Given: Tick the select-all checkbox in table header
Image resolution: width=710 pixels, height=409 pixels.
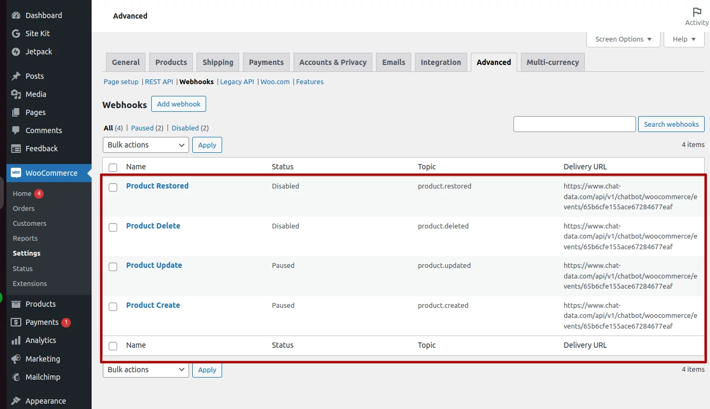Looking at the screenshot, I should pos(113,167).
